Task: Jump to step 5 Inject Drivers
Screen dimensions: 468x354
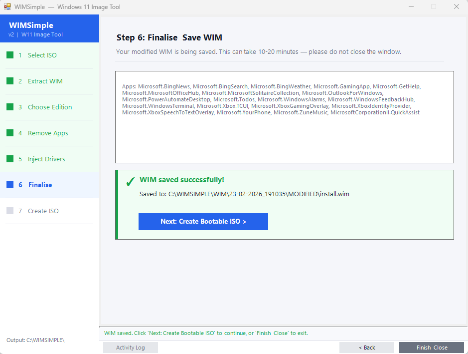Action: [46, 159]
